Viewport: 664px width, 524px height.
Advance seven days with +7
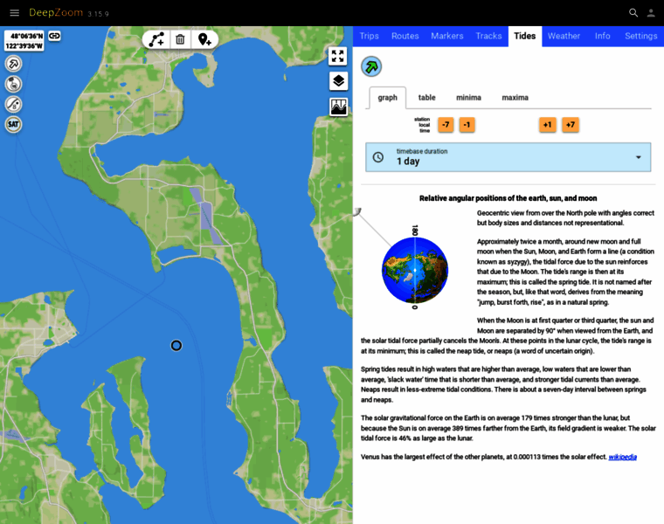click(x=571, y=125)
